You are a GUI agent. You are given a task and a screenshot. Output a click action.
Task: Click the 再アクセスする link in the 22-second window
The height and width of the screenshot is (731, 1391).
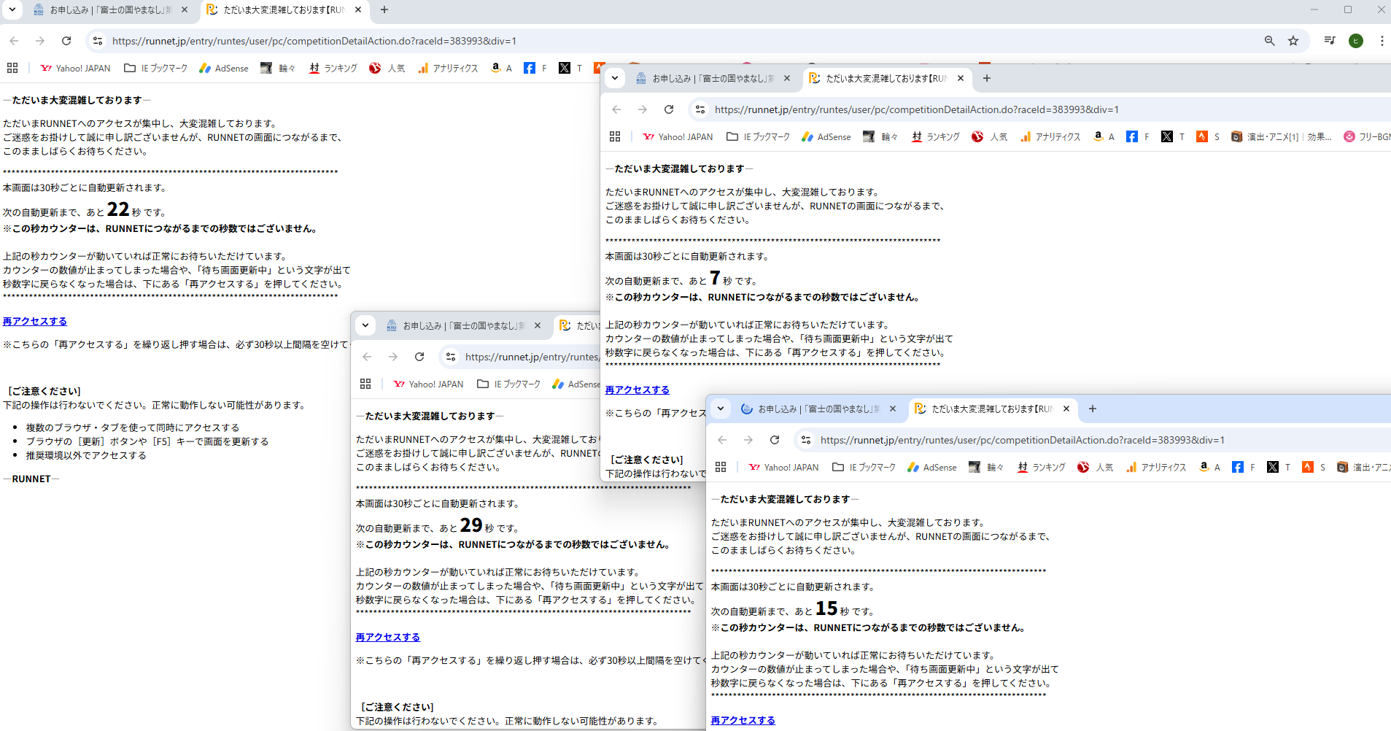[35, 321]
